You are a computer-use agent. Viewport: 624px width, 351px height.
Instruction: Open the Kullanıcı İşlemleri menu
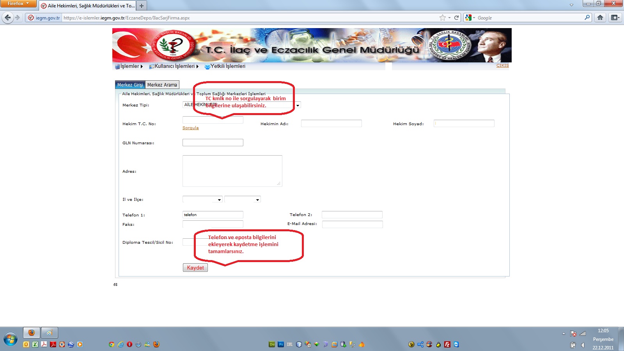[x=174, y=66]
